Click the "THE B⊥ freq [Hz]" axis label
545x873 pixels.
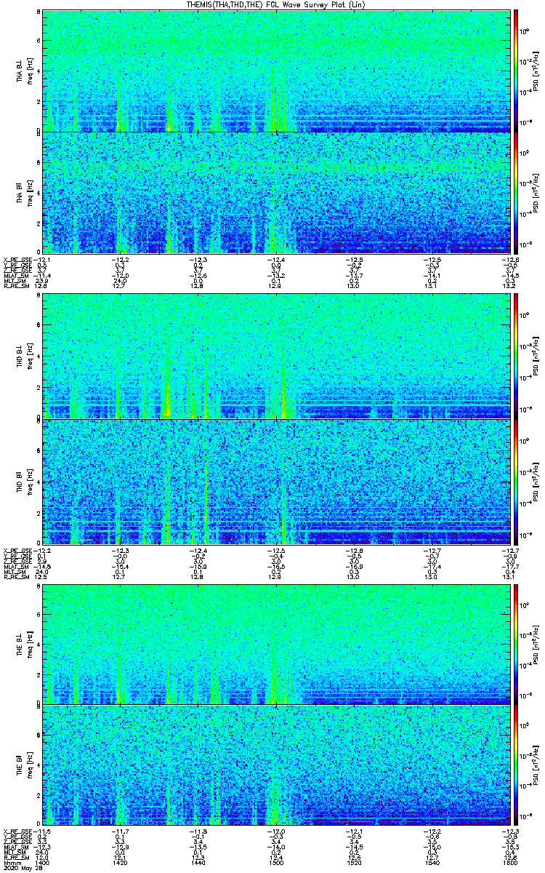coord(25,644)
